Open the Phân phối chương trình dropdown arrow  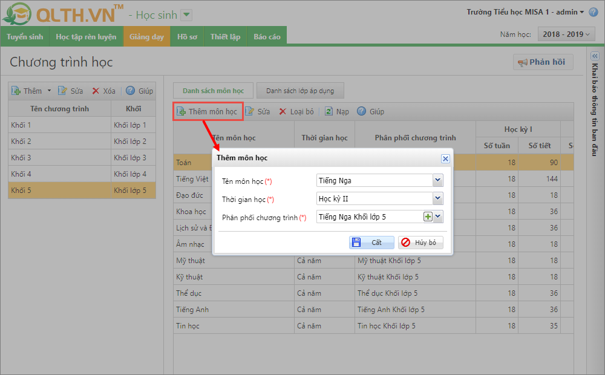pos(438,217)
